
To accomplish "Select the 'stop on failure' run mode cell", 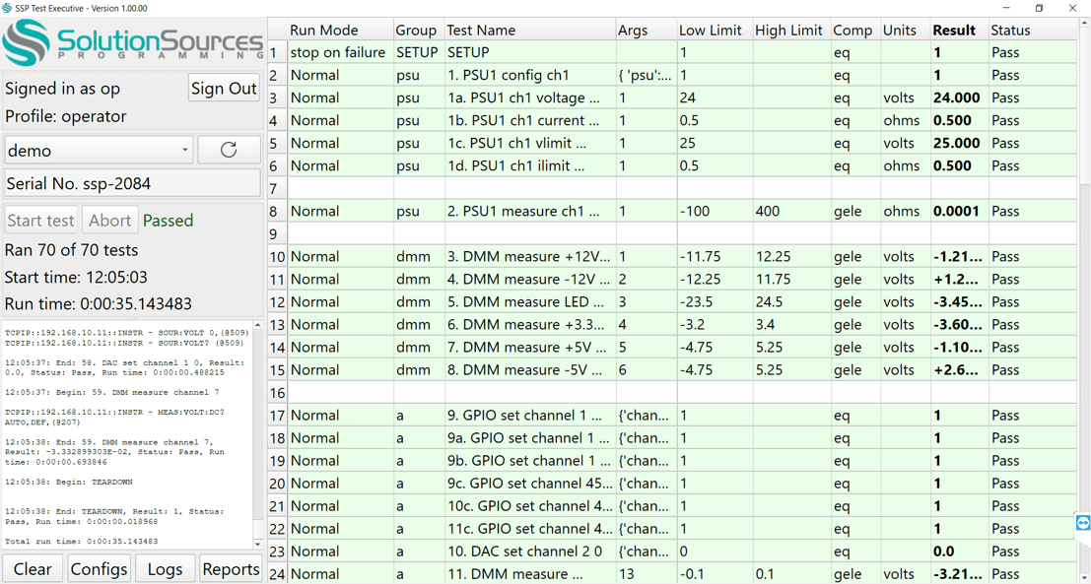I will [340, 52].
